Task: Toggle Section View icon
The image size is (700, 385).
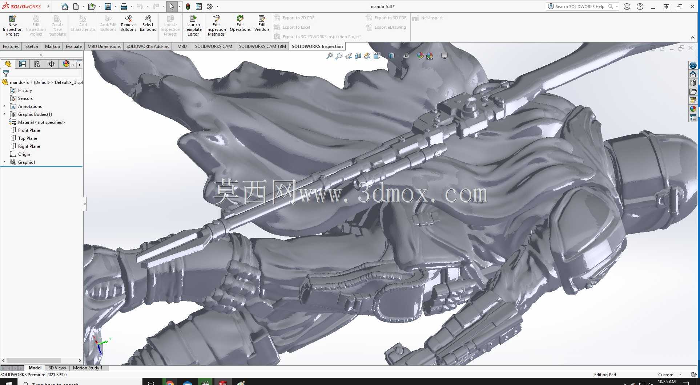Action: [x=358, y=56]
